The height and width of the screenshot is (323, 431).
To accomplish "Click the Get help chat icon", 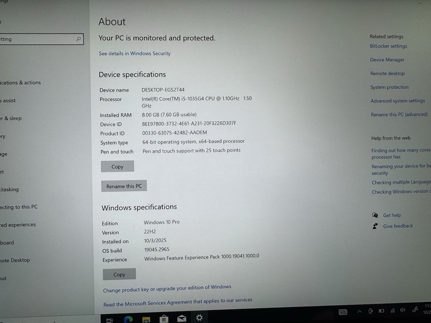I will pos(375,215).
